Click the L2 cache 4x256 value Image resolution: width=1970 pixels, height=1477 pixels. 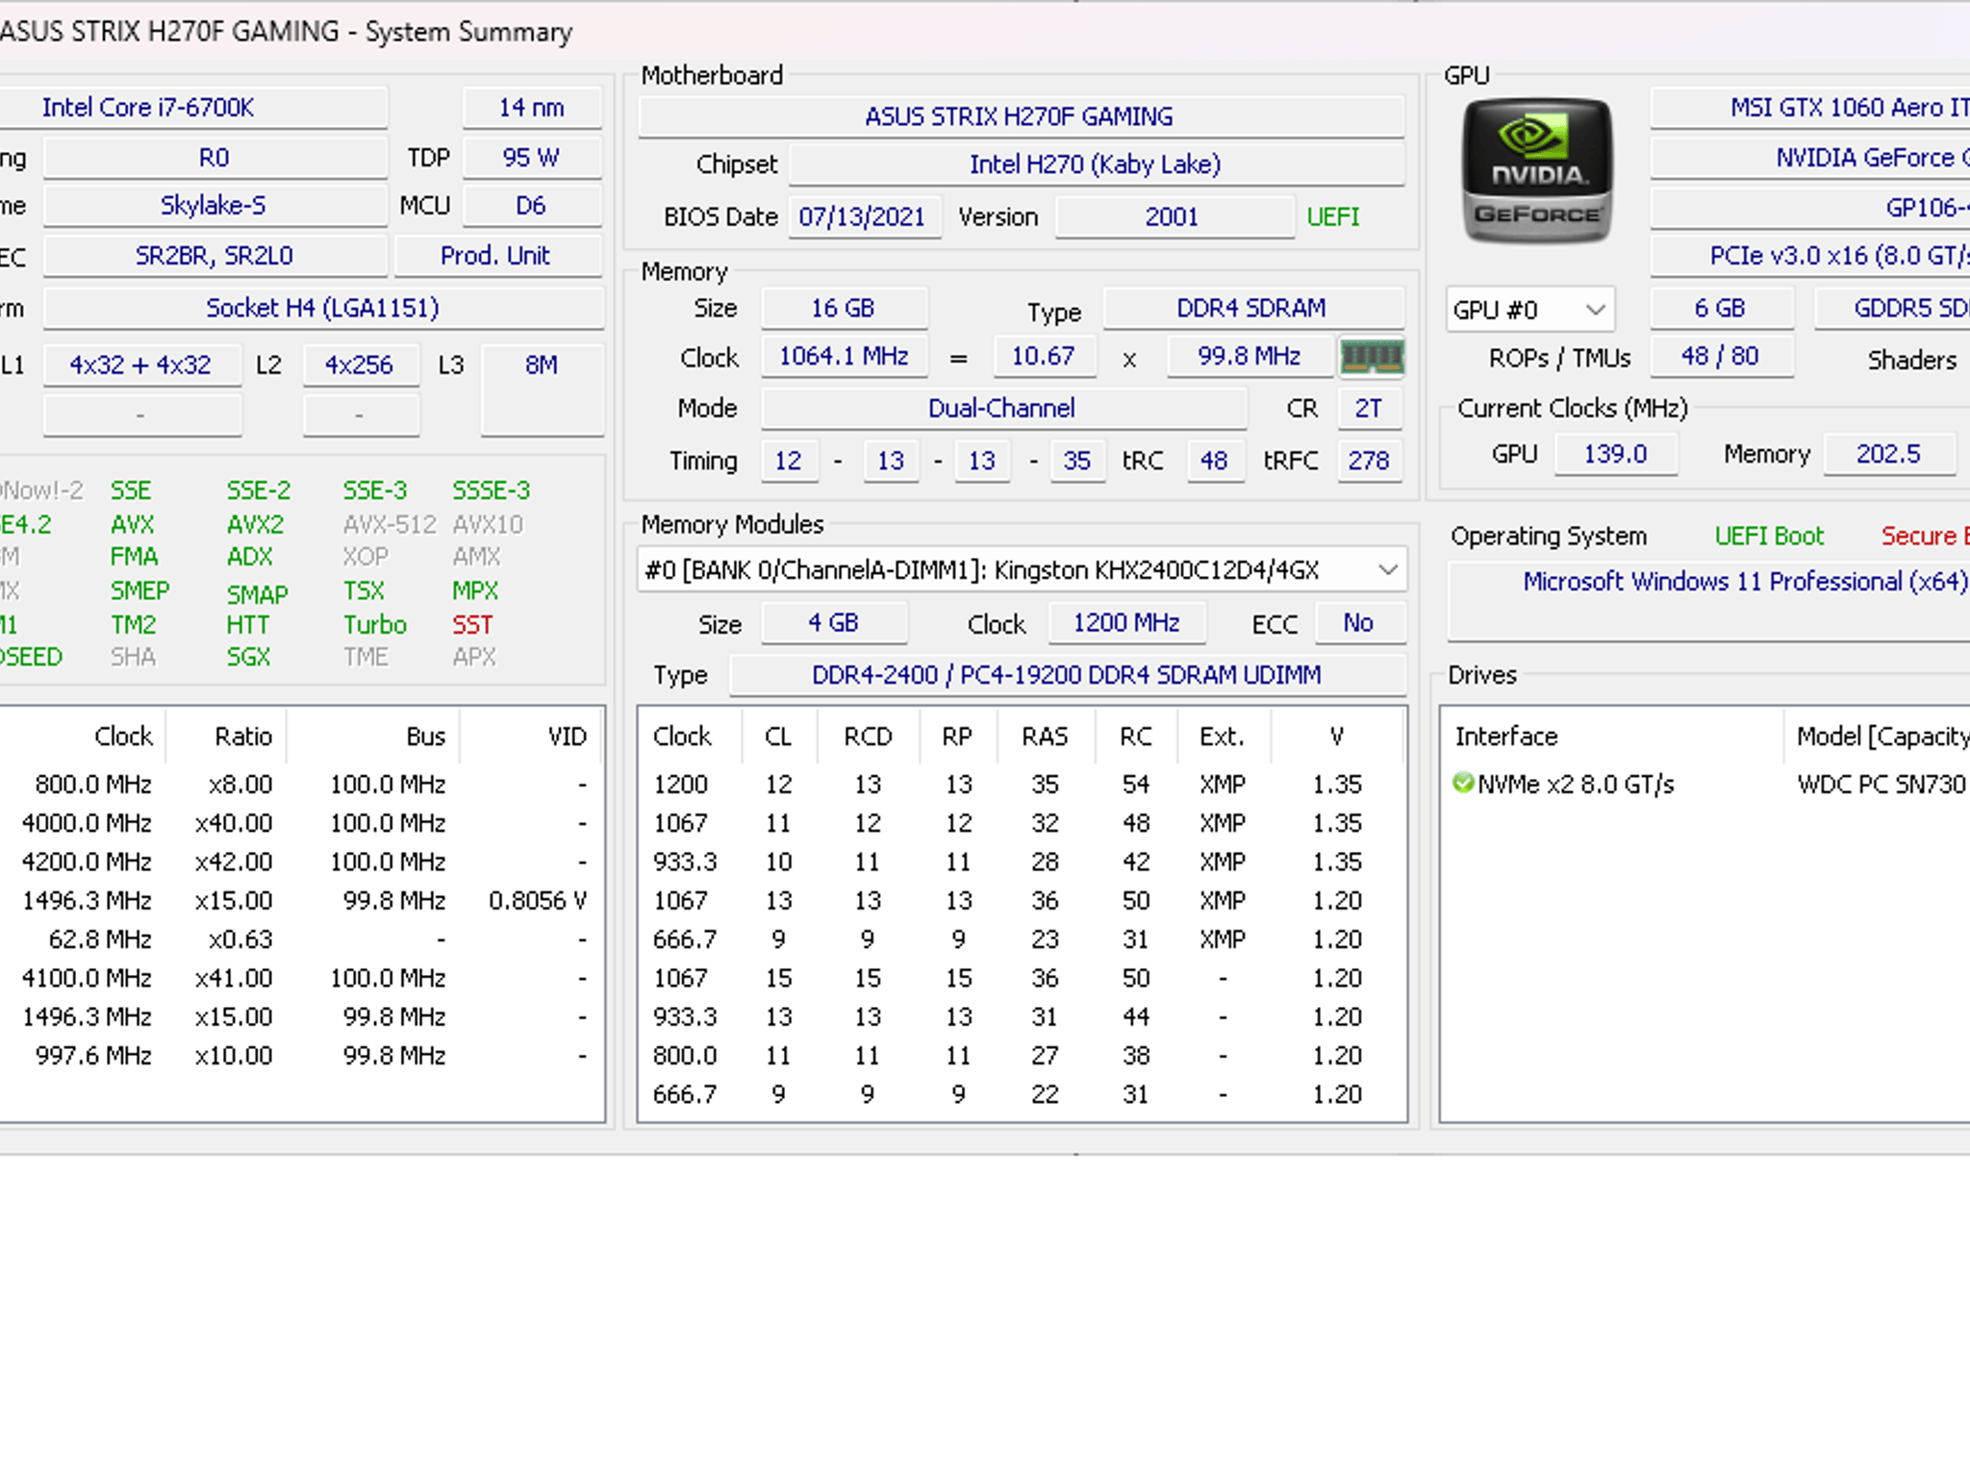tap(360, 365)
